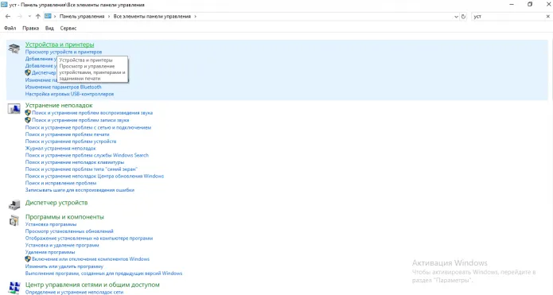This screenshot has height=295, width=553.
Task: Open the Вид menu
Action: (x=49, y=28)
